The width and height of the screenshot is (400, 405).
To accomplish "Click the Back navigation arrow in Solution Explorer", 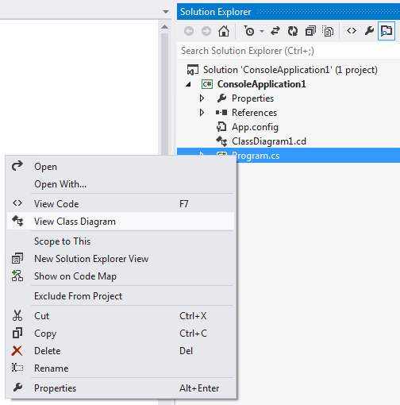I will click(189, 31).
